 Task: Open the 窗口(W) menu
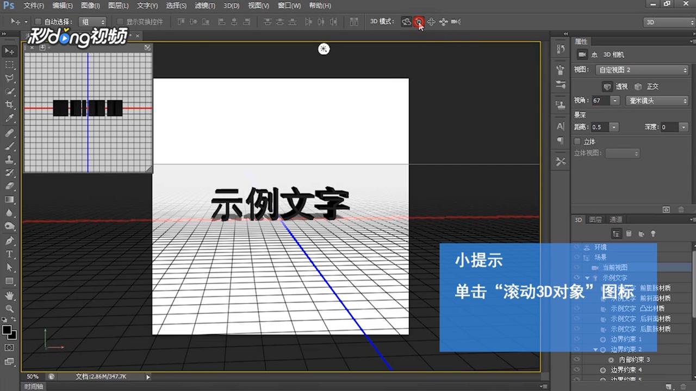pos(289,5)
